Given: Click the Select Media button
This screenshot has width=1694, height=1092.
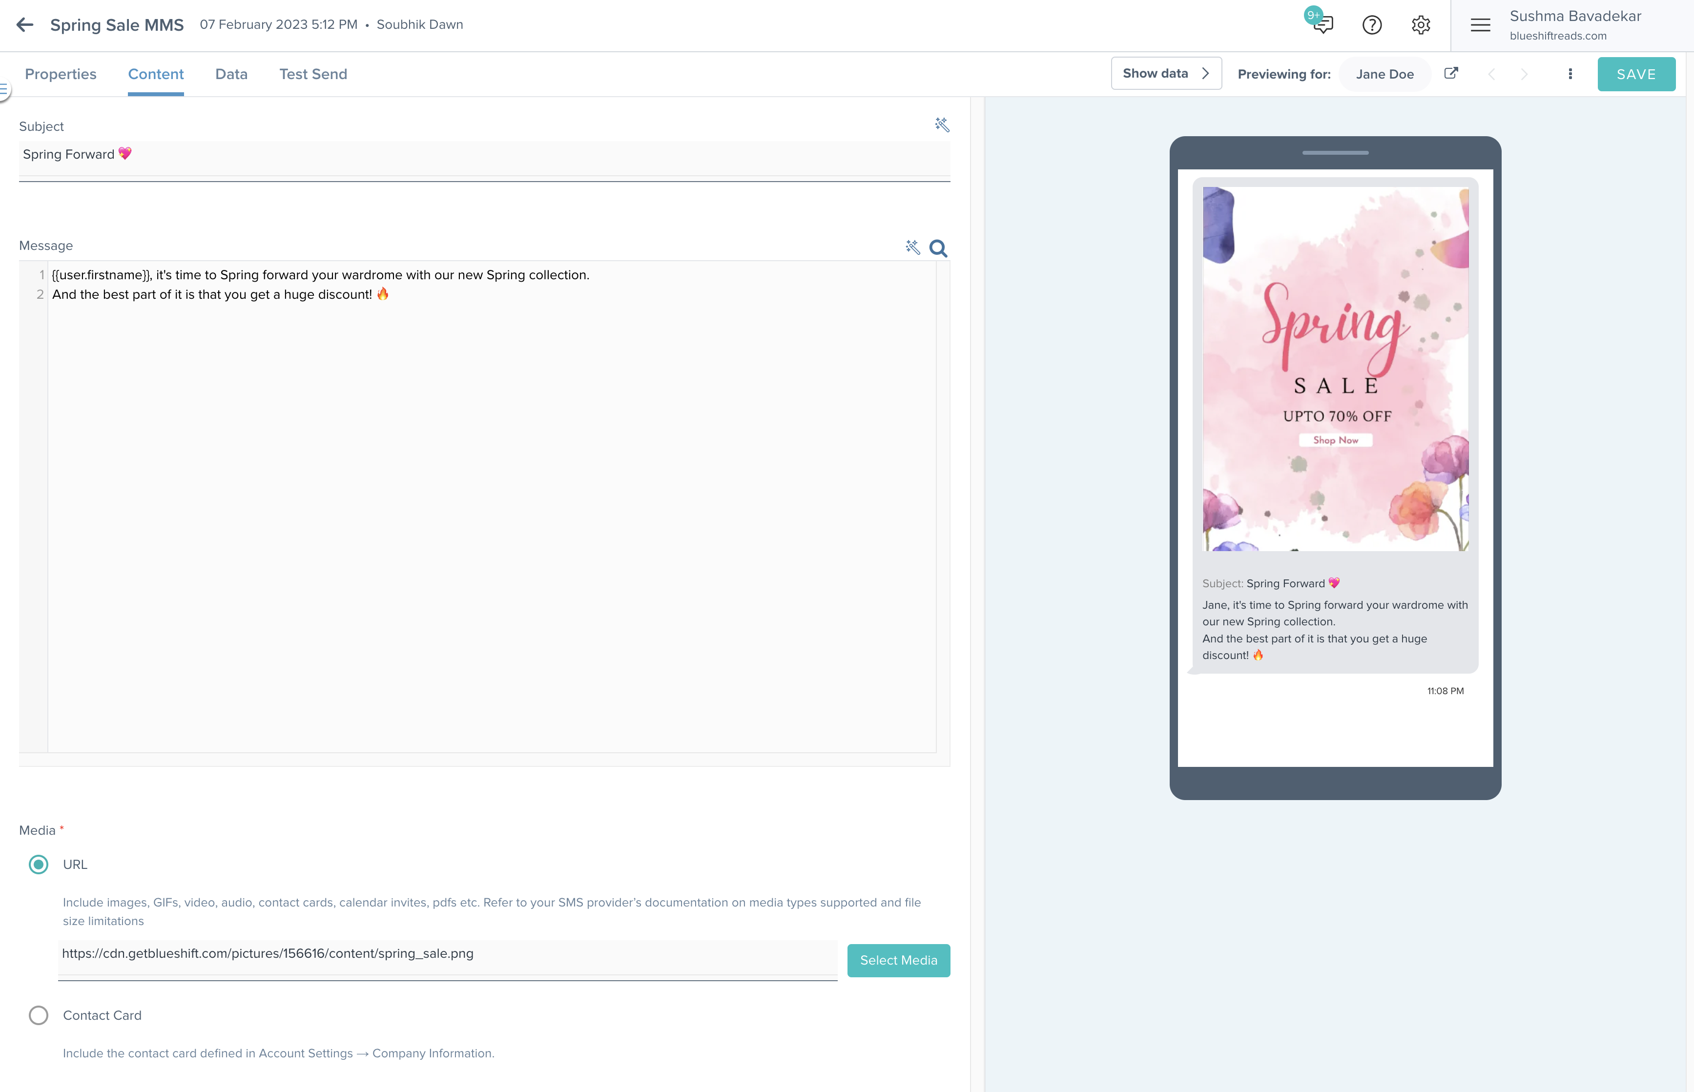Looking at the screenshot, I should coord(898,960).
